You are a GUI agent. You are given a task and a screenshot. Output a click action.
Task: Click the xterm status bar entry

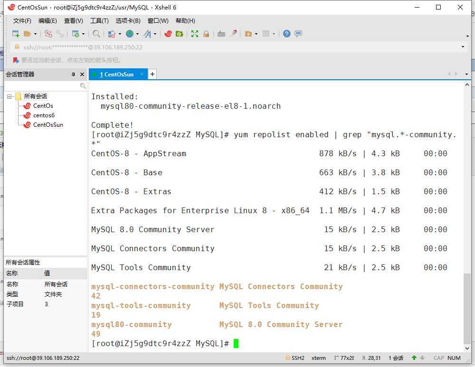(x=319, y=358)
